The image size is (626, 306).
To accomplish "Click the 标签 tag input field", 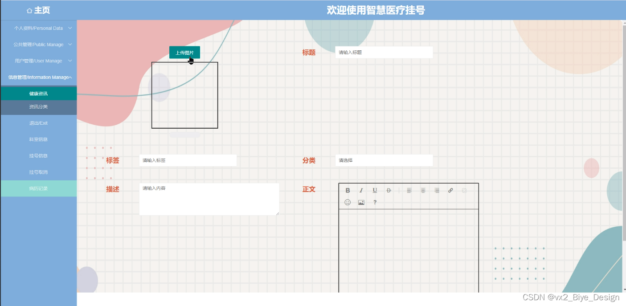I will click(x=188, y=160).
